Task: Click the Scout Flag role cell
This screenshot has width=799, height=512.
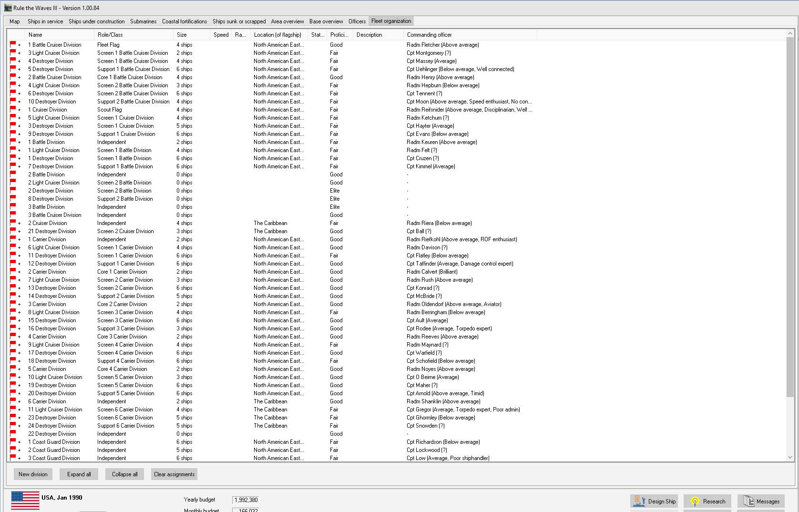Action: 110,109
